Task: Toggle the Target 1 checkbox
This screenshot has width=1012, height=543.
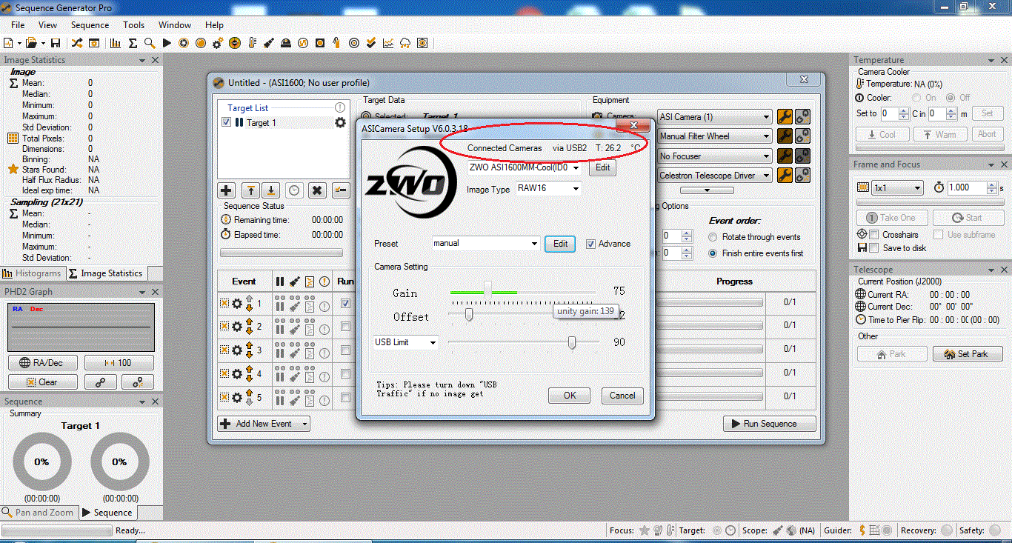Action: click(227, 123)
